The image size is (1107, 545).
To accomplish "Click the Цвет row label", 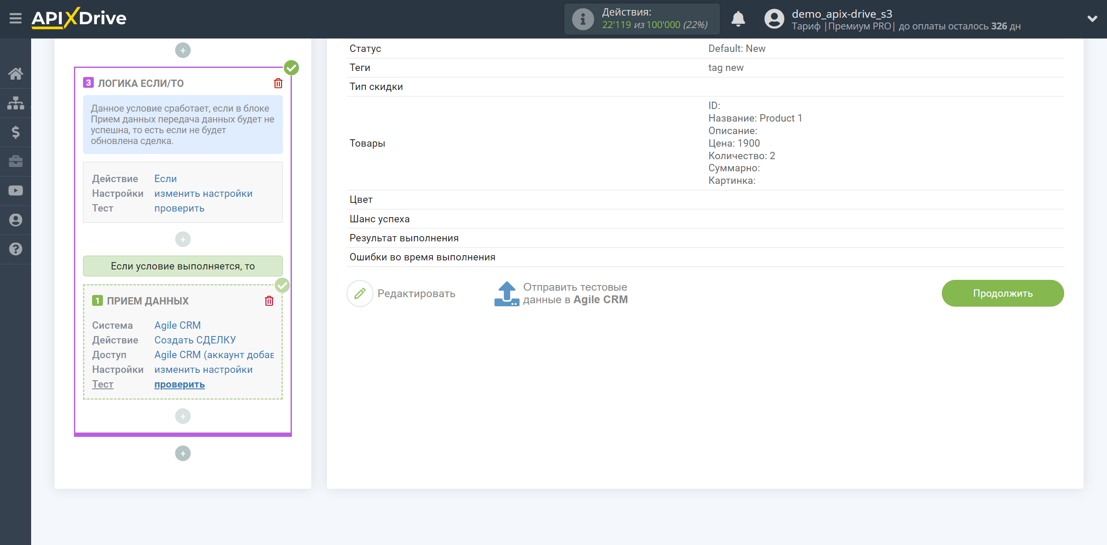I will 361,199.
